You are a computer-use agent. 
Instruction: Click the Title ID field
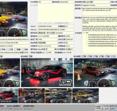pos(48,26)
